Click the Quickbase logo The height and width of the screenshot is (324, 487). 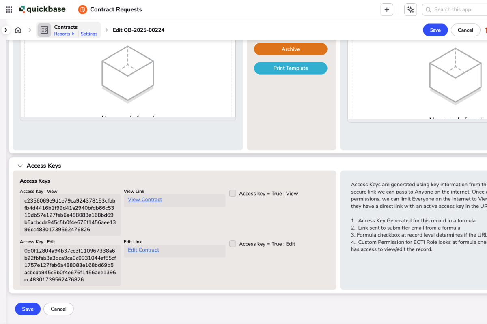click(x=42, y=9)
